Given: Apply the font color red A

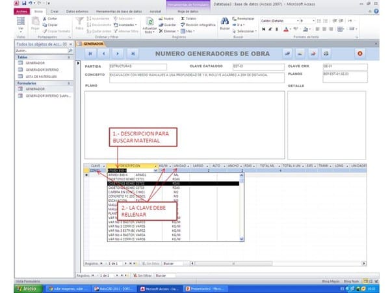Looking at the screenshot, I should point(286,29).
